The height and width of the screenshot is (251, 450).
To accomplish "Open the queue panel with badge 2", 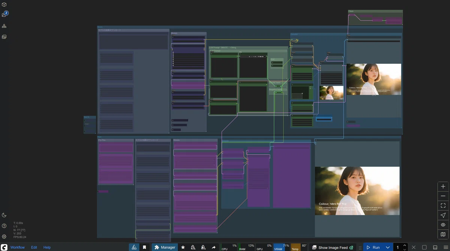I will click(4, 15).
